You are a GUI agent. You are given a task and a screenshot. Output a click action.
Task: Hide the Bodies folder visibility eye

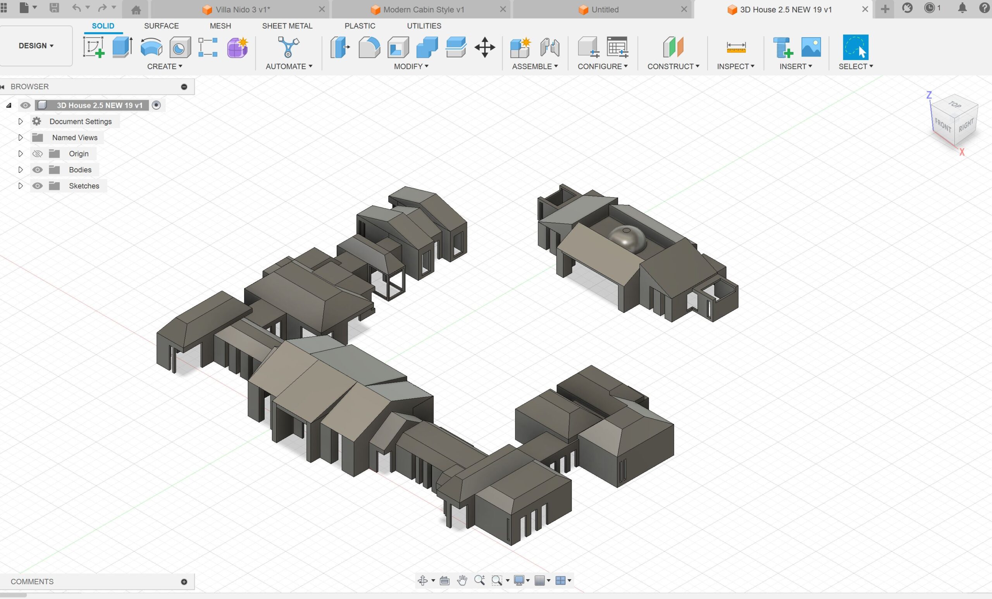click(x=38, y=170)
